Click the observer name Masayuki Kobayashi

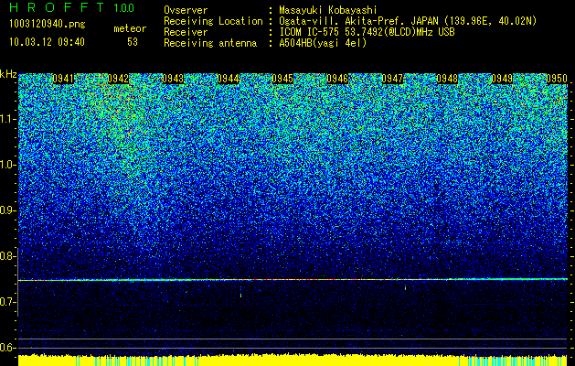pos(328,10)
